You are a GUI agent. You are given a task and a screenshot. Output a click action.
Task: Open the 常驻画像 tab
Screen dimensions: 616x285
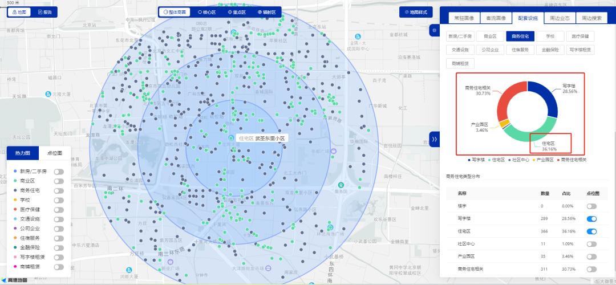[x=464, y=18]
